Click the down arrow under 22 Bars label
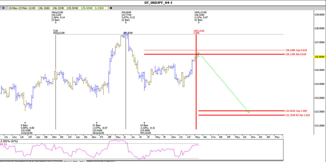 (x=126, y=22)
